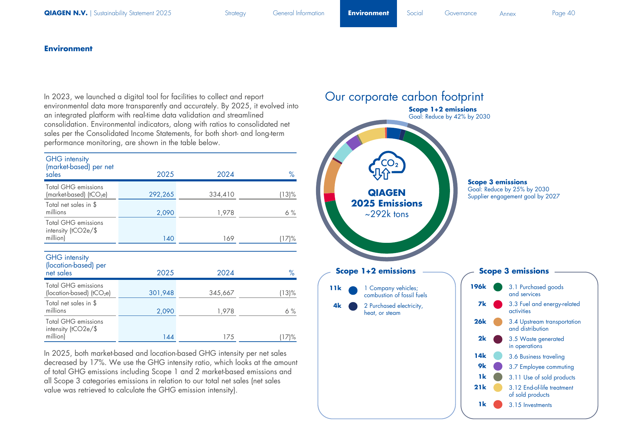Screen dimensions: 620x438
Task: Click blue swatch for Company vehicles
Action: pos(353,290)
